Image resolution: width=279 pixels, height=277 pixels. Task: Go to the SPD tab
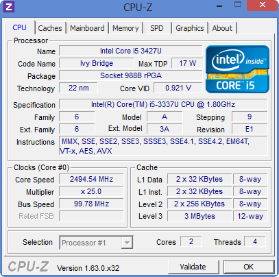[157, 28]
